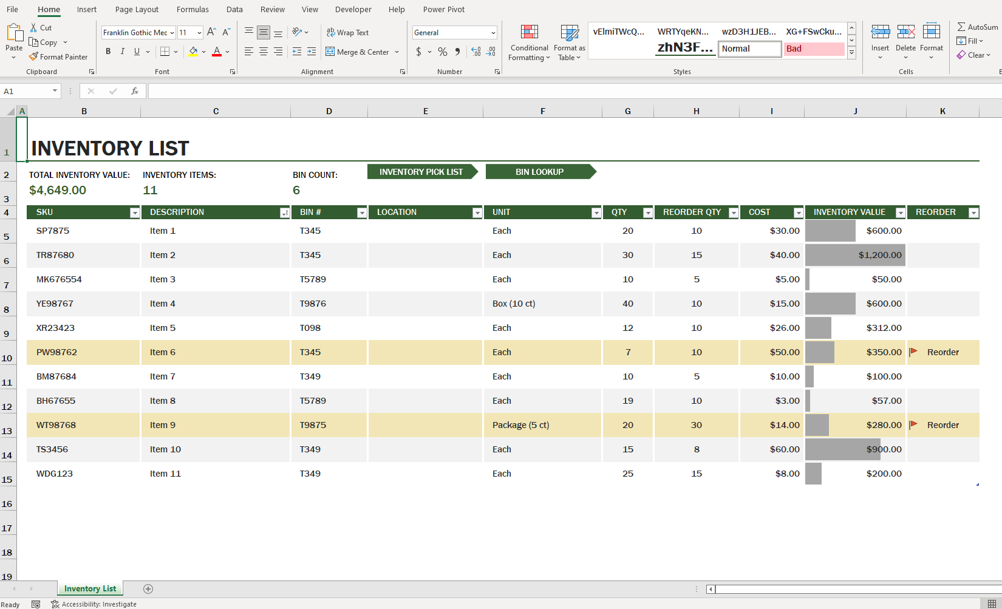Screen dimensions: 1002x609
Task: Click inside the Name Box
Action: click(x=26, y=90)
